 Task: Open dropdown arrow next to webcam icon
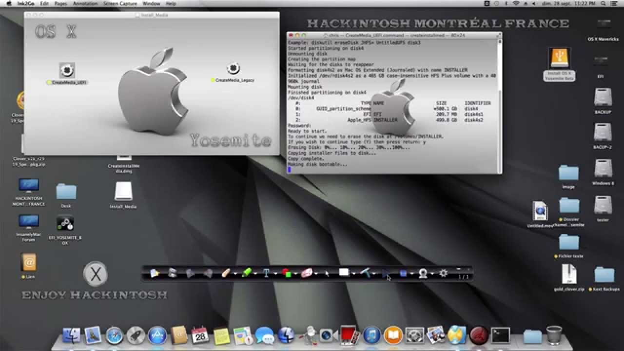[432, 274]
